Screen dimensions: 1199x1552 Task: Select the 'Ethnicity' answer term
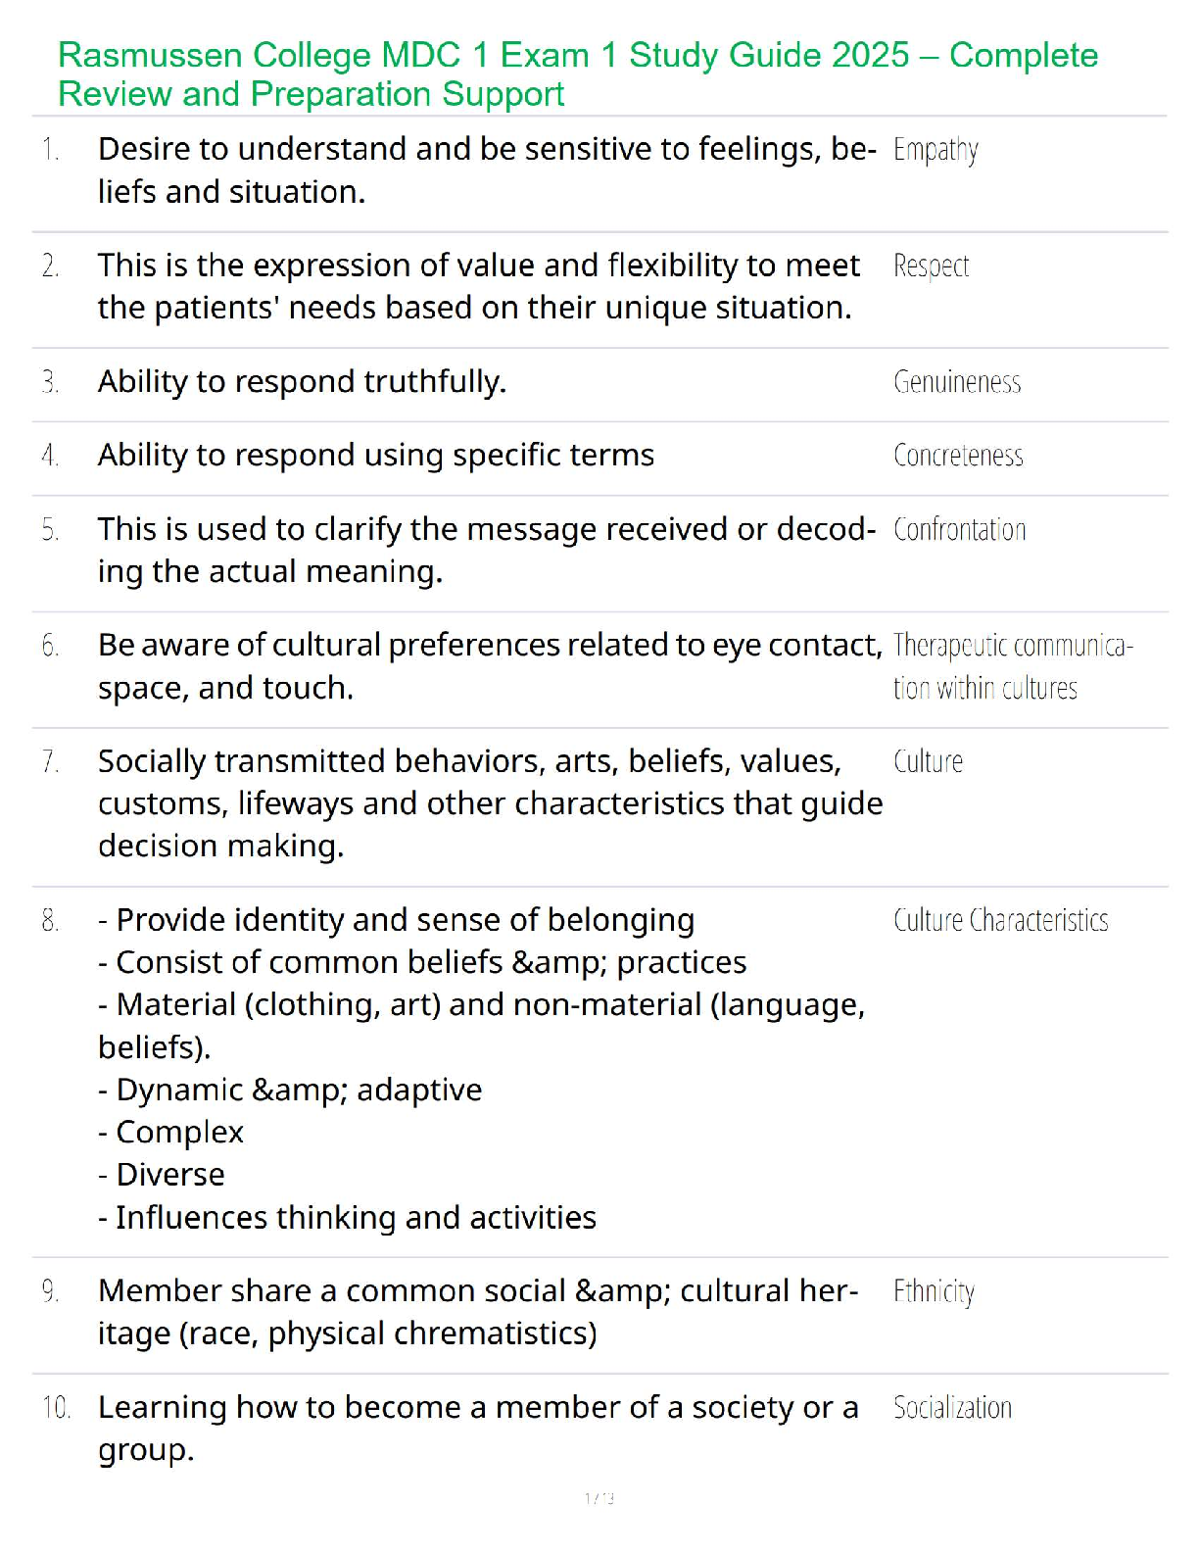click(934, 1291)
